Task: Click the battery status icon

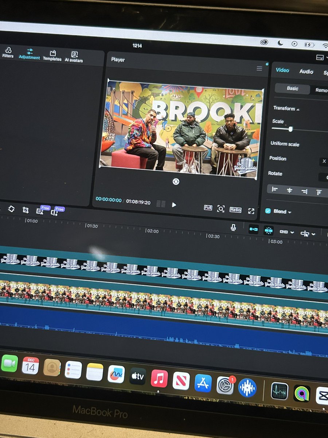Action: pyautogui.click(x=309, y=45)
